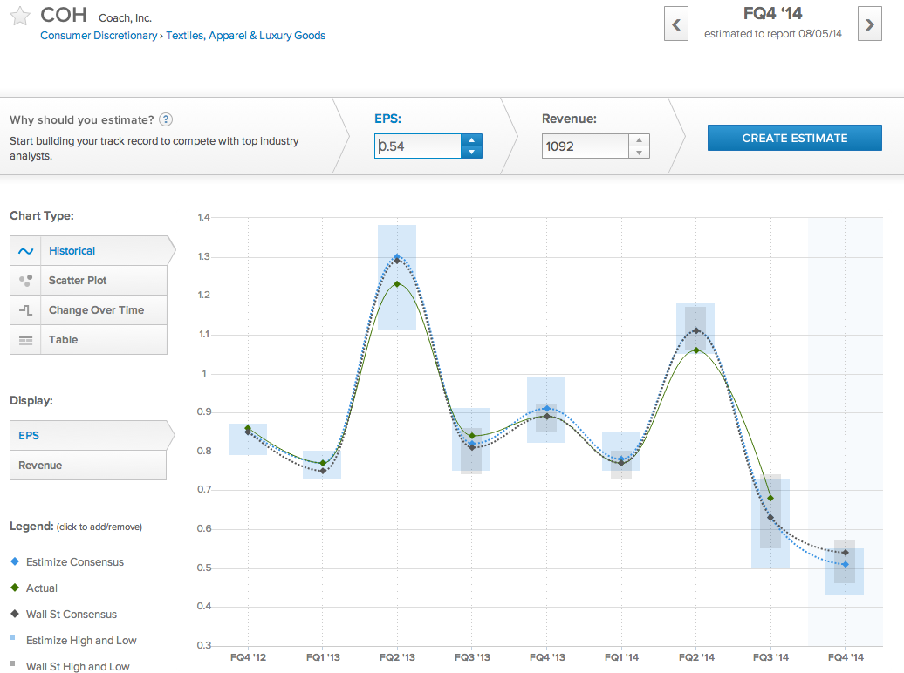Open the 'Why should you estimate?' help icon
This screenshot has height=673, width=904.
pyautogui.click(x=166, y=119)
